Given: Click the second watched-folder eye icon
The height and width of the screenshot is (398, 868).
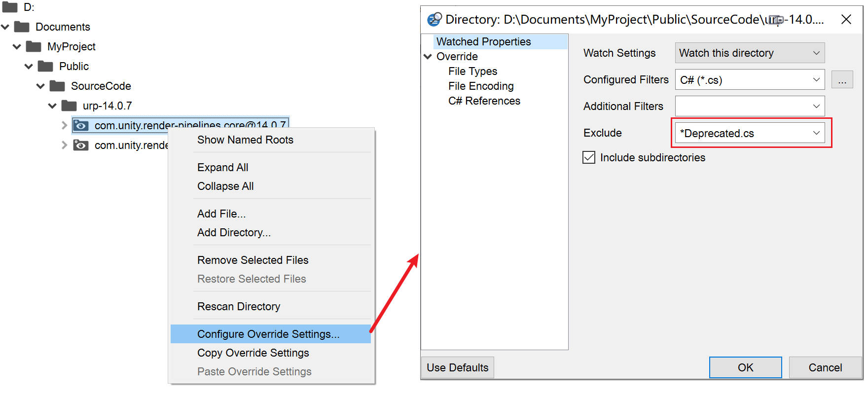Looking at the screenshot, I should 81,145.
